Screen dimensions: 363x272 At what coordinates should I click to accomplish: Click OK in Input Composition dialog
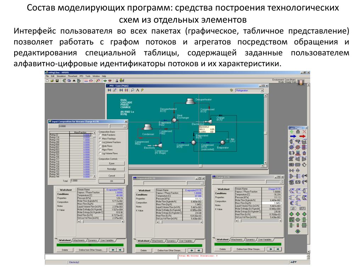(112, 181)
